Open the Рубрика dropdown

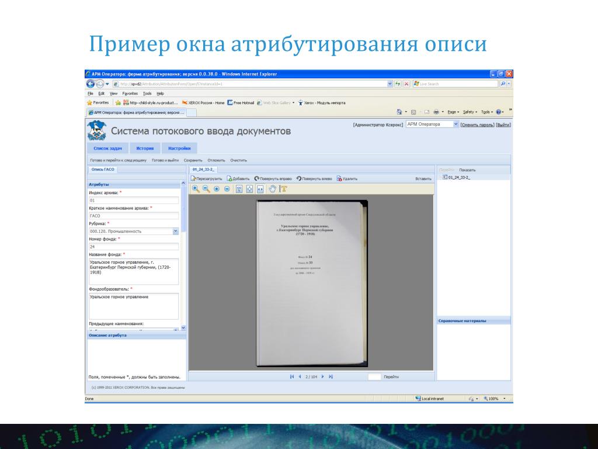(175, 232)
